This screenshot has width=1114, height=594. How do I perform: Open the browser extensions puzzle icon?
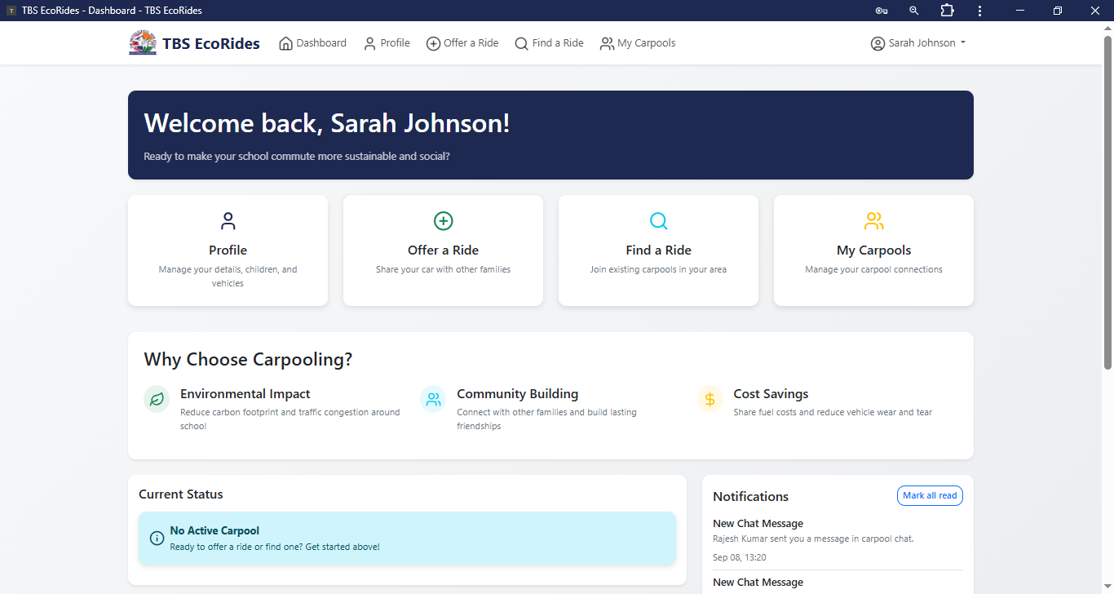click(x=947, y=11)
